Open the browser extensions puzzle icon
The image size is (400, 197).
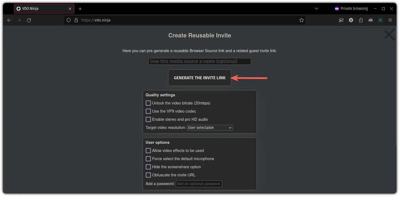pyautogui.click(x=361, y=20)
